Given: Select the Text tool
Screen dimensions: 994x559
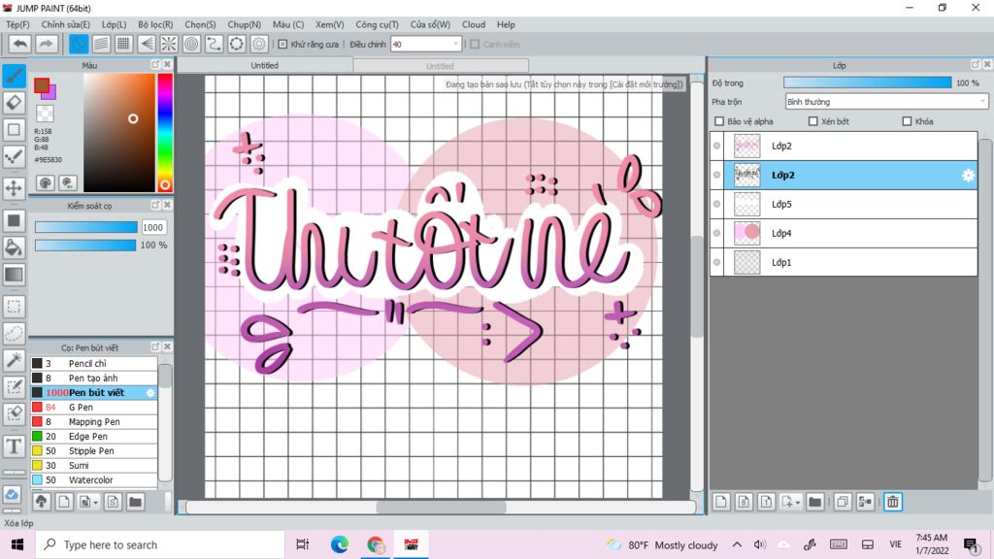Looking at the screenshot, I should click(14, 446).
